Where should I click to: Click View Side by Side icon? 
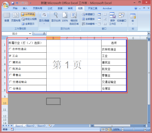pos(105,14)
